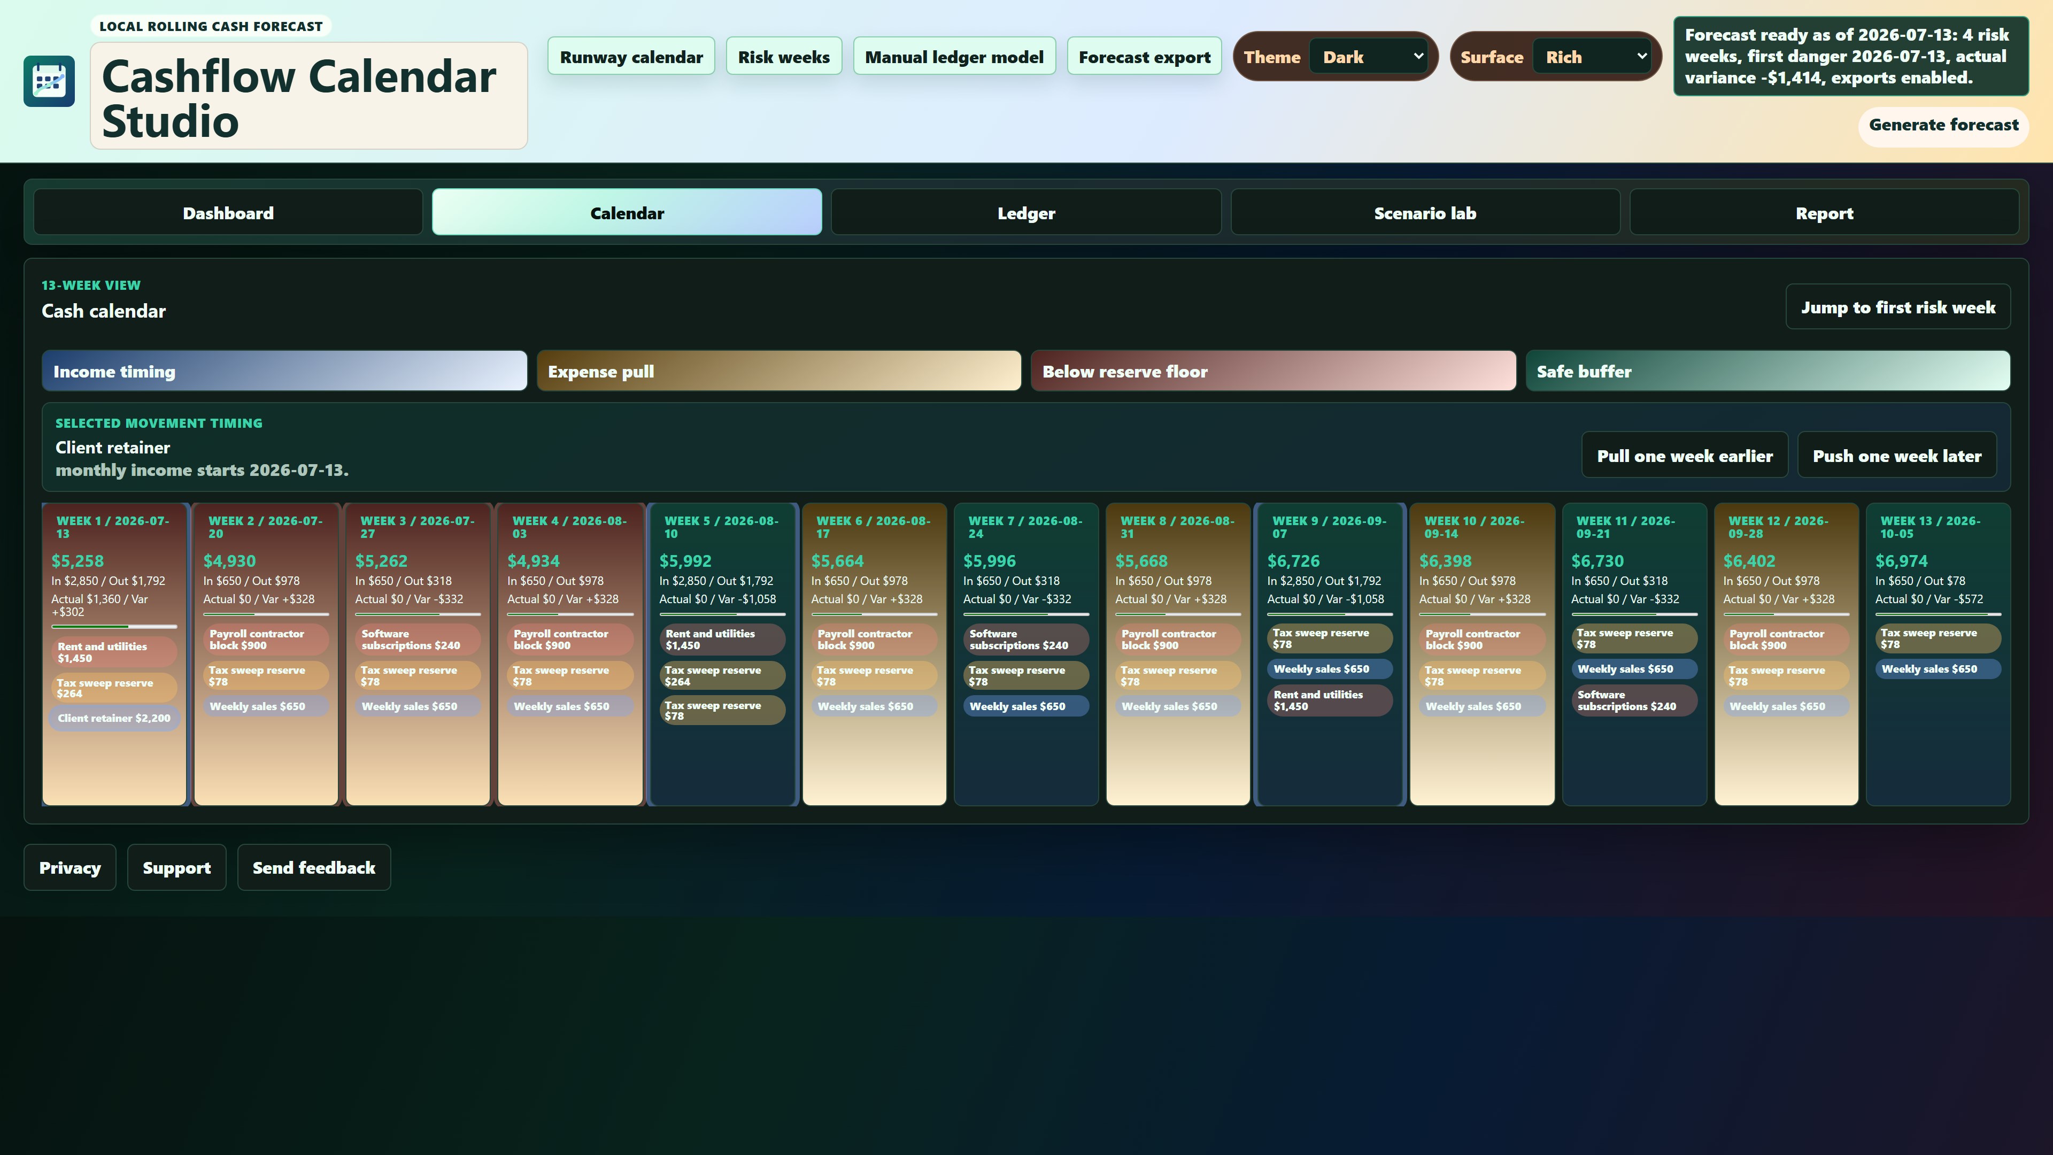This screenshot has height=1155, width=2053.
Task: Select Manual ledger model link
Action: pyautogui.click(x=954, y=57)
